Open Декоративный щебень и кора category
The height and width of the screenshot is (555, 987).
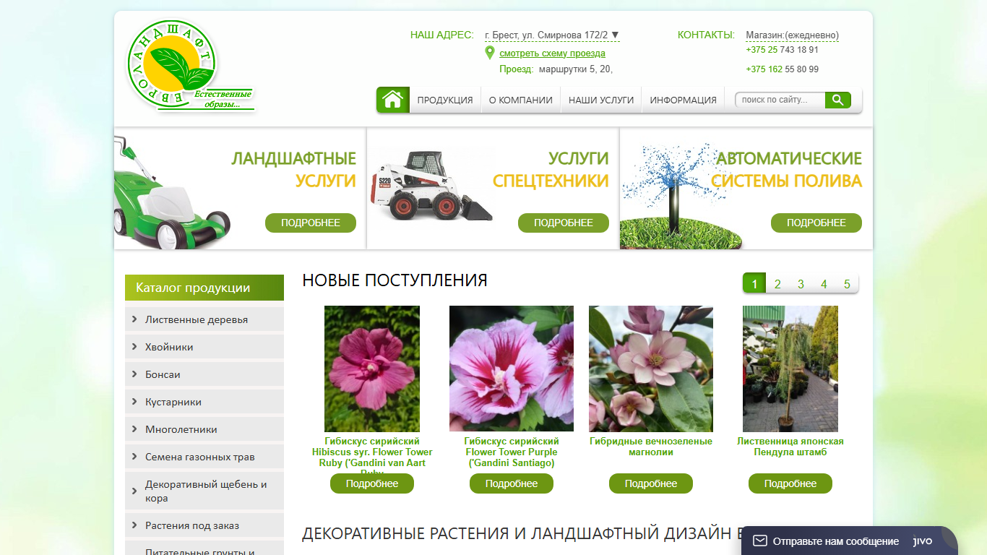(206, 491)
